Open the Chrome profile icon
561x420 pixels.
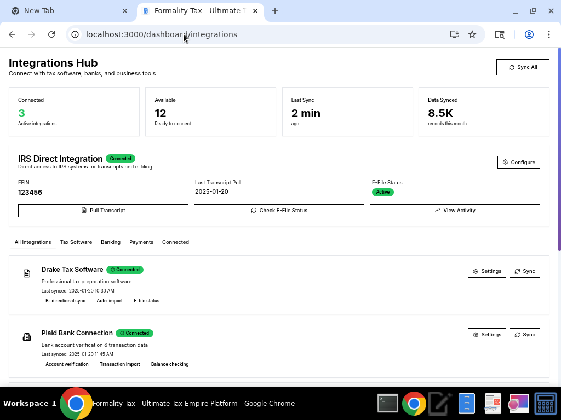click(x=529, y=34)
